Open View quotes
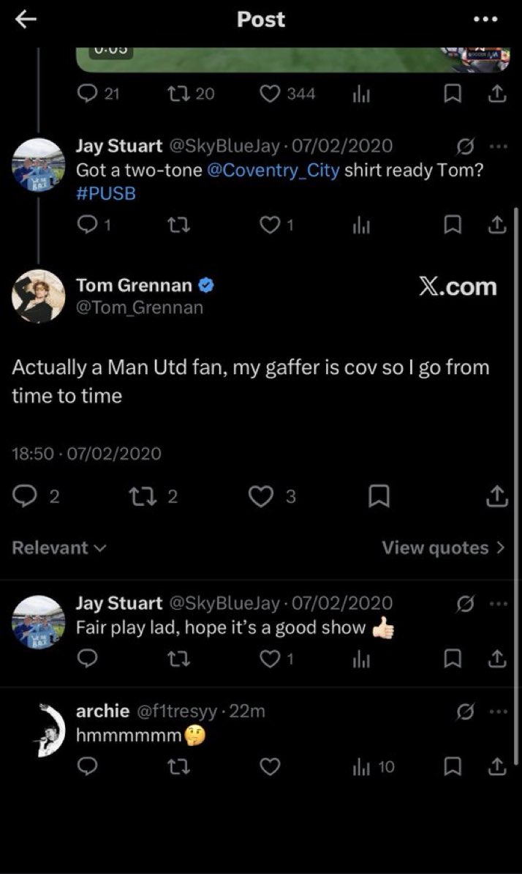 (x=444, y=548)
